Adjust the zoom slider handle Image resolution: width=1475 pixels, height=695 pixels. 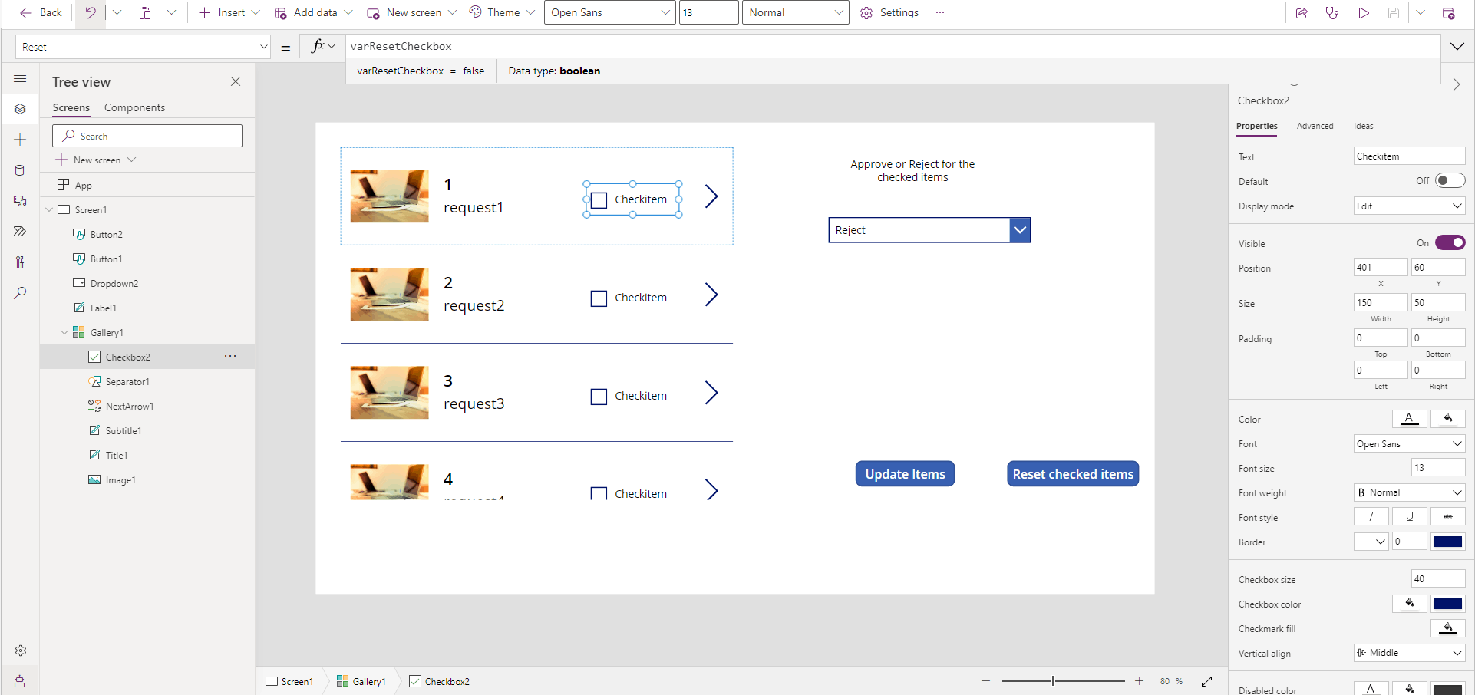[x=1053, y=681]
